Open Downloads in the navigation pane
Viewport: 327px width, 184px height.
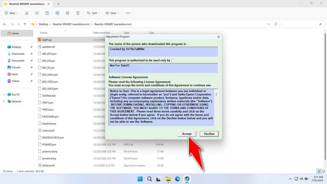(18, 54)
